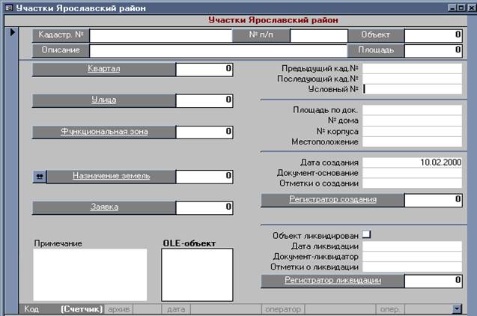477x316 pixels.
Task: Toggle the Объект ликвидирован checkbox
Action: (366, 234)
